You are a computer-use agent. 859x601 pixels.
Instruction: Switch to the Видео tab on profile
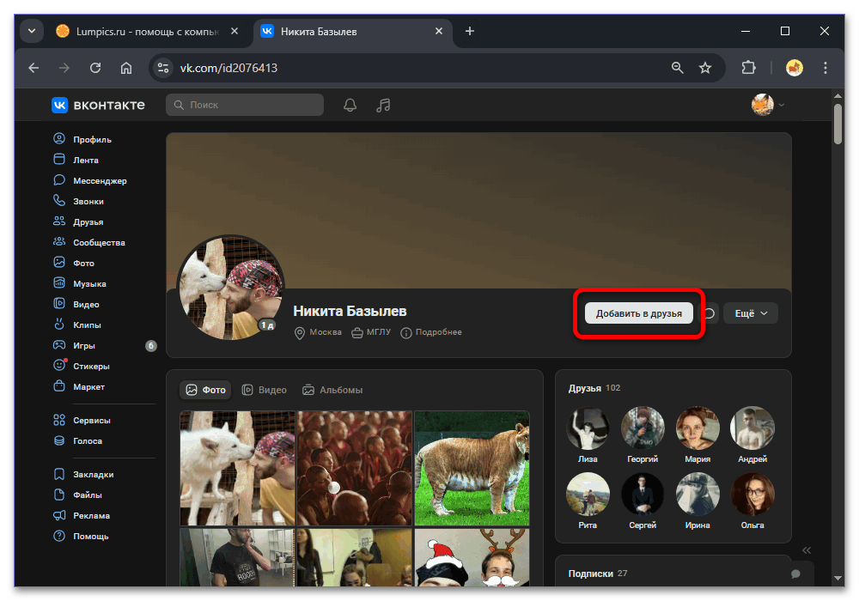(265, 390)
